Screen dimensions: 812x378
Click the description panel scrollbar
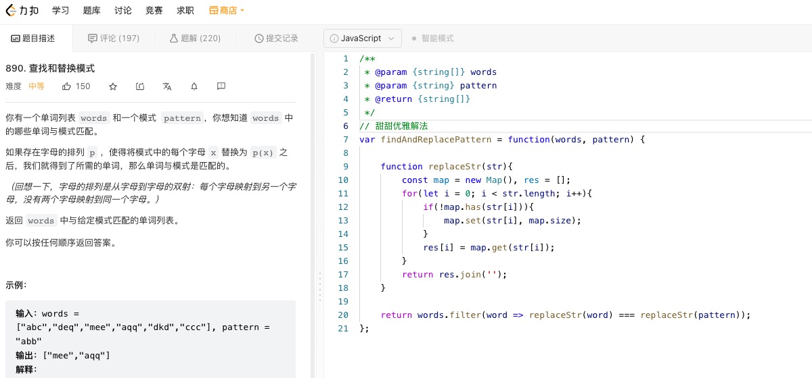[x=313, y=216]
